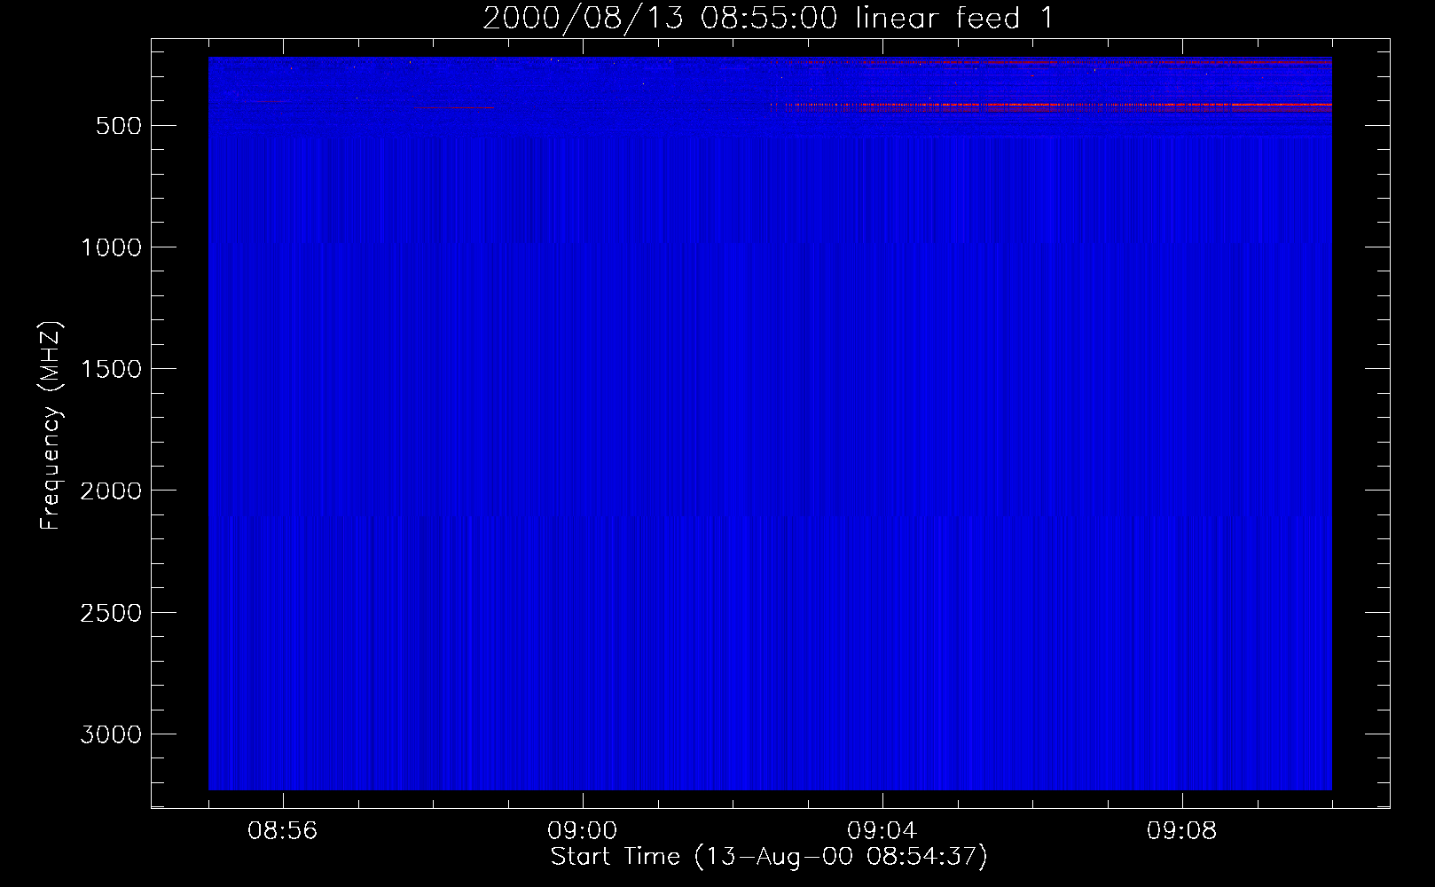Image resolution: width=1435 pixels, height=887 pixels.
Task: Select the 09:00 time tick label
Action: (583, 831)
